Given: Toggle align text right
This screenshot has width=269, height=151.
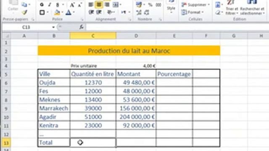Looking at the screenshot, I should click(107, 5).
